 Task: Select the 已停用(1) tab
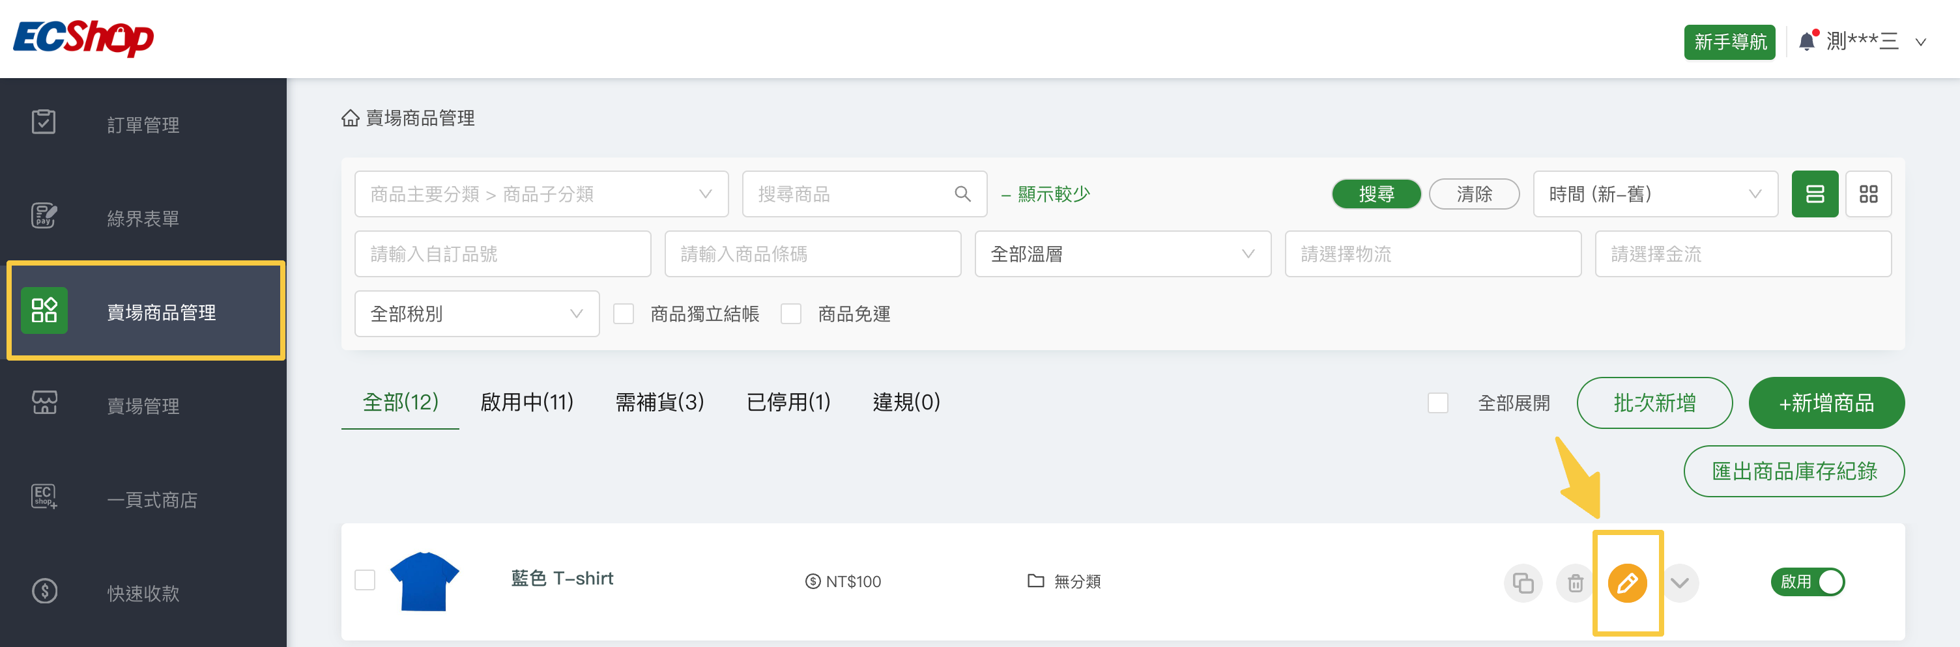point(788,402)
